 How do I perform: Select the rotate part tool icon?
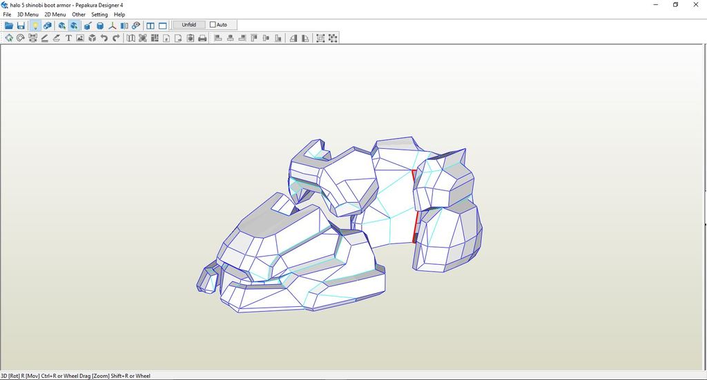(20, 38)
